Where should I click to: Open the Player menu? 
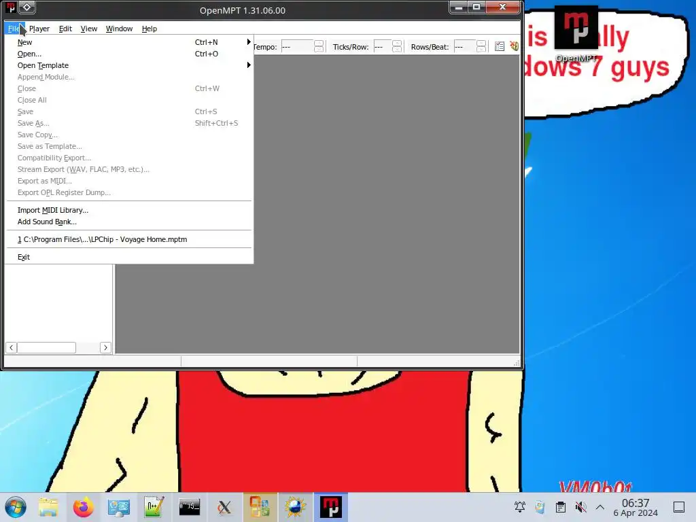[39, 29]
